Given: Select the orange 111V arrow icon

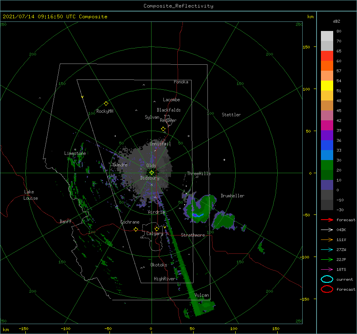Looking at the screenshot, I should click(x=327, y=239).
